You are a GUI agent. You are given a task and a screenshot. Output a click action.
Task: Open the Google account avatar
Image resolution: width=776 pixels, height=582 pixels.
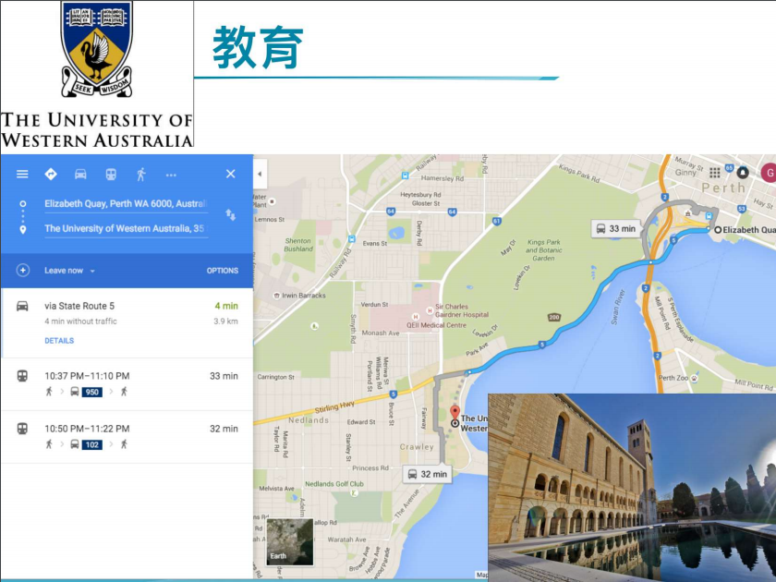point(769,174)
